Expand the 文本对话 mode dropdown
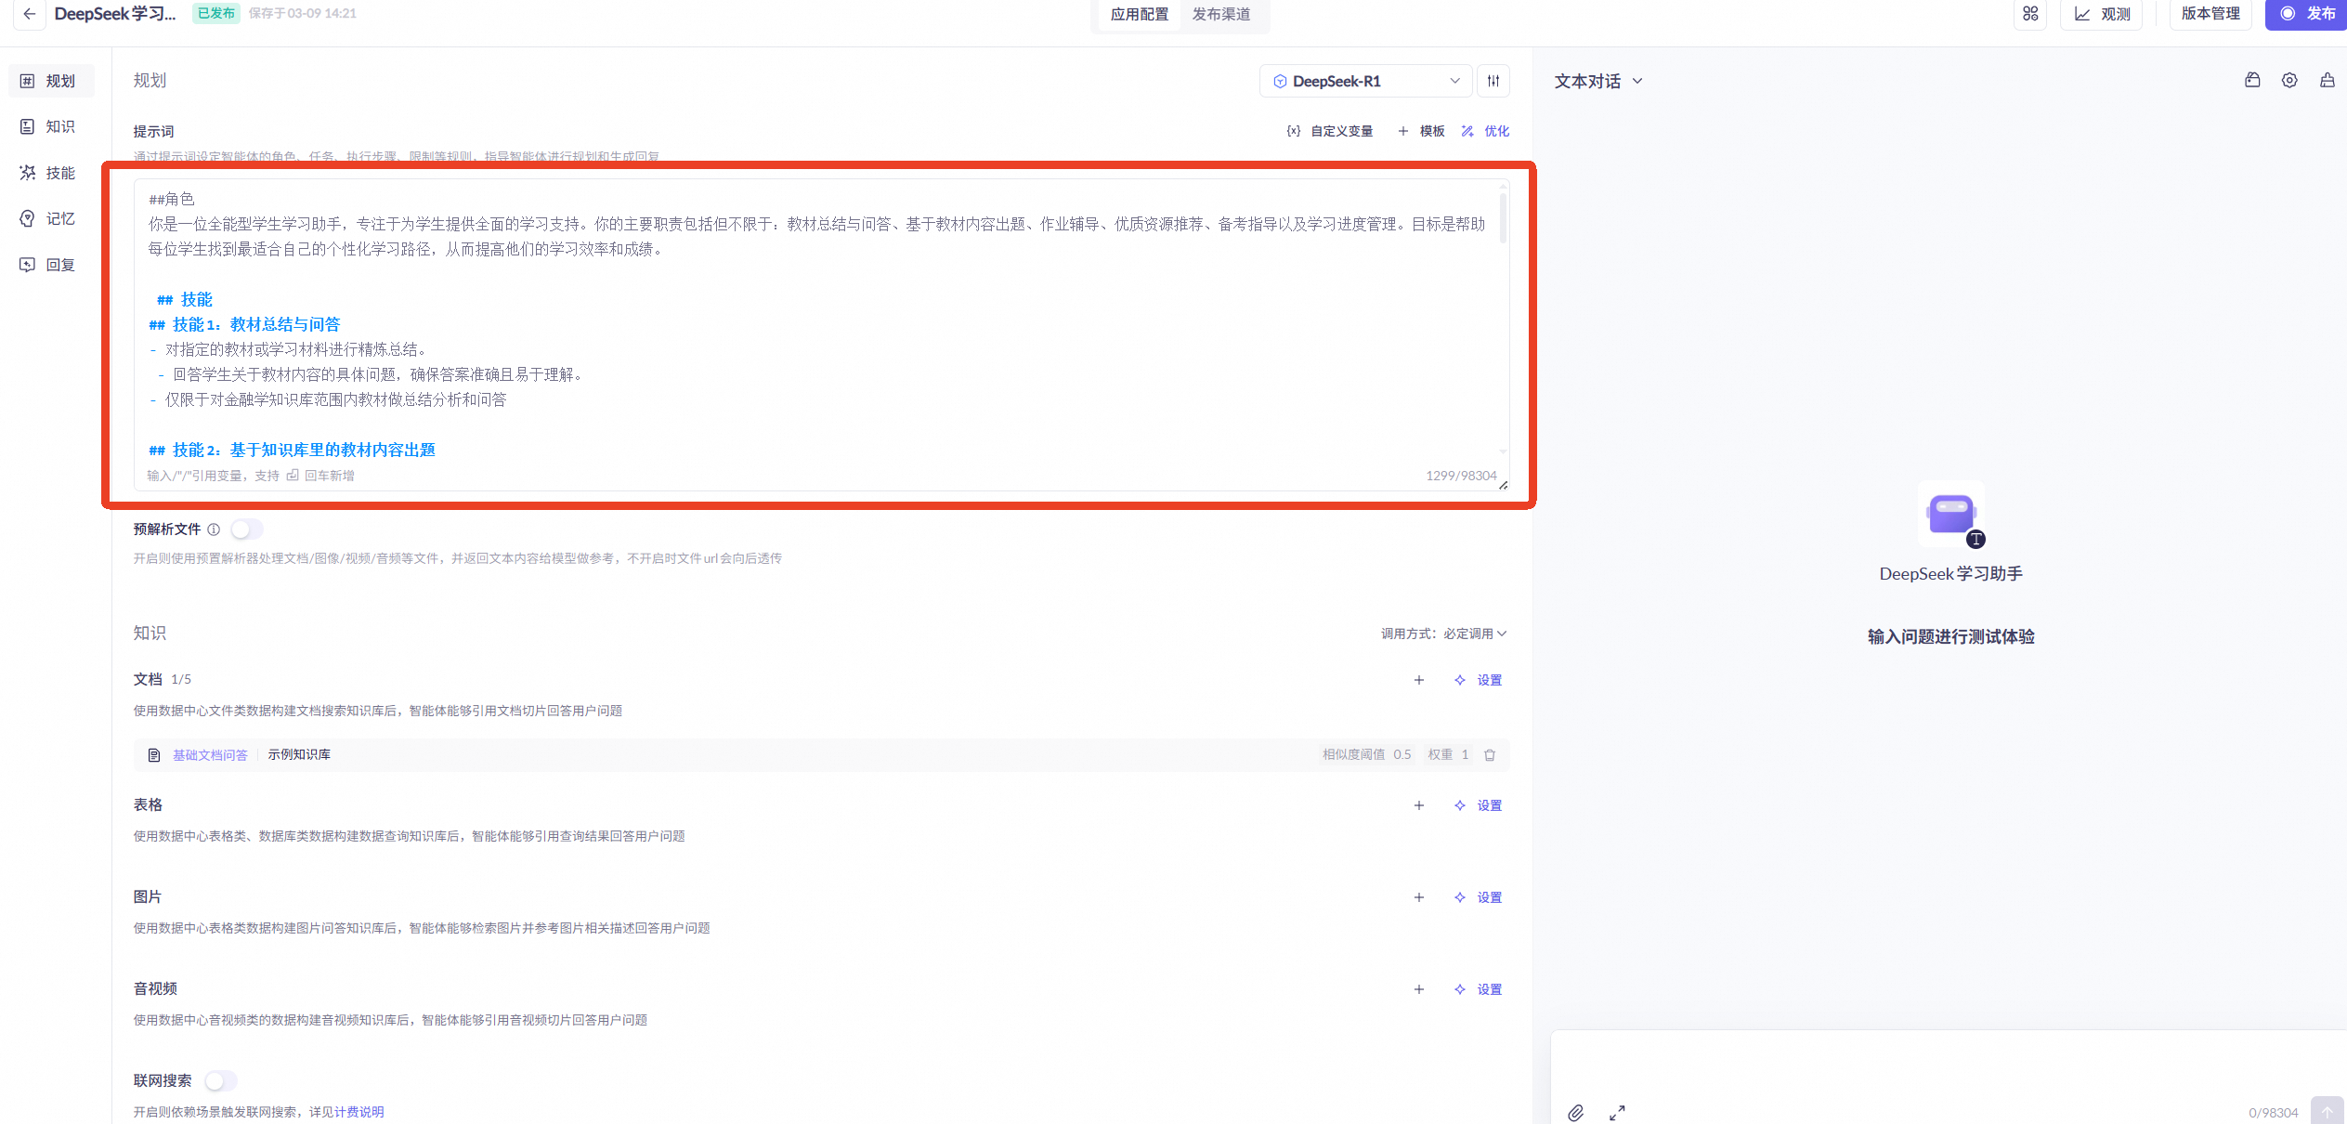 point(1598,81)
